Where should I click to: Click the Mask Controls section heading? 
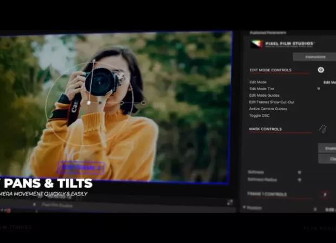266,129
